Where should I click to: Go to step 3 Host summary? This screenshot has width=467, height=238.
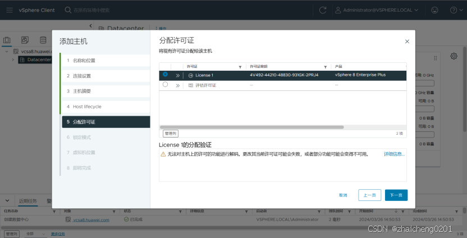pos(106,91)
